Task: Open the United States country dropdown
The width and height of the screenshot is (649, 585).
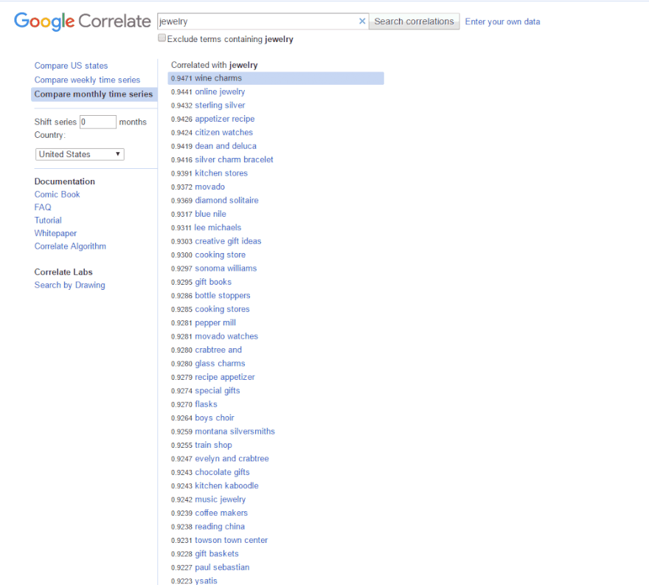Action: (x=80, y=154)
